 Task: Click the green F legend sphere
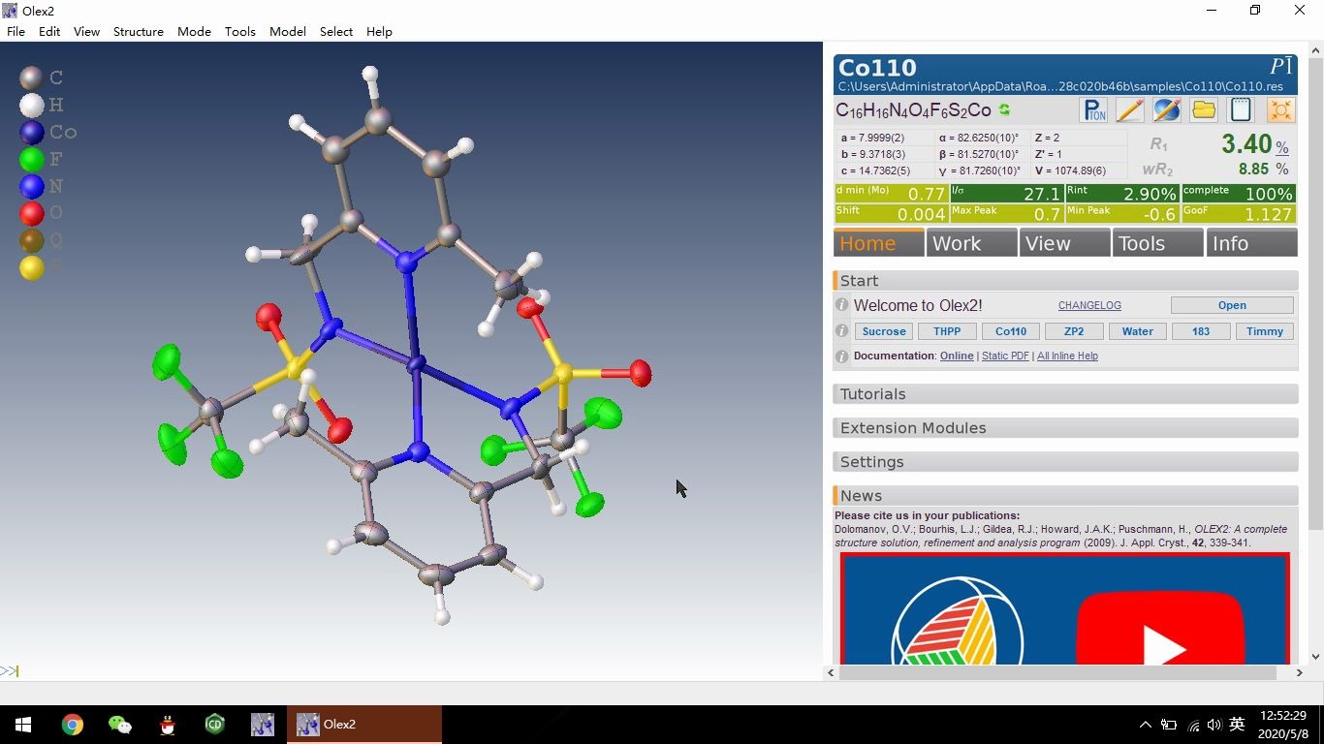tap(31, 159)
